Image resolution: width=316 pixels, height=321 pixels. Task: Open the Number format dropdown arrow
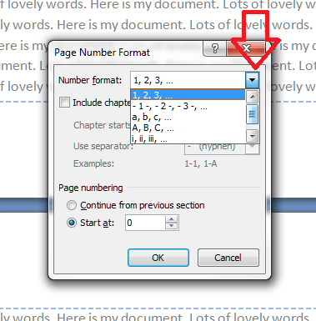(x=253, y=80)
